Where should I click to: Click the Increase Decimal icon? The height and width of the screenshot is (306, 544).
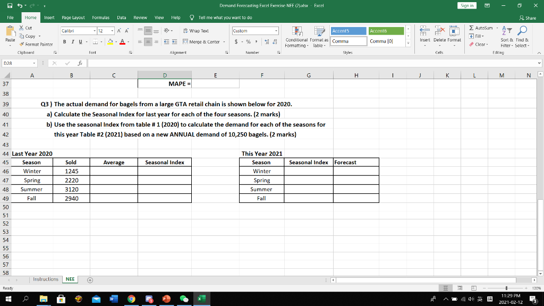[267, 40]
